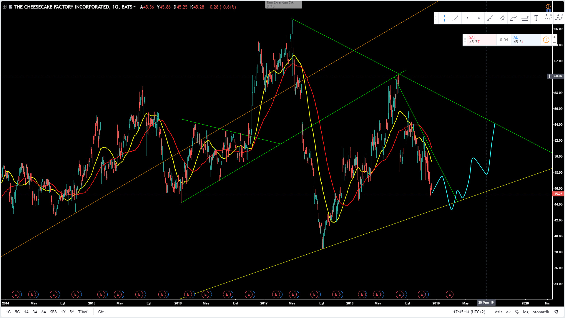Click the AL buy button at 45.31
The width and height of the screenshot is (565, 318).
point(525,40)
